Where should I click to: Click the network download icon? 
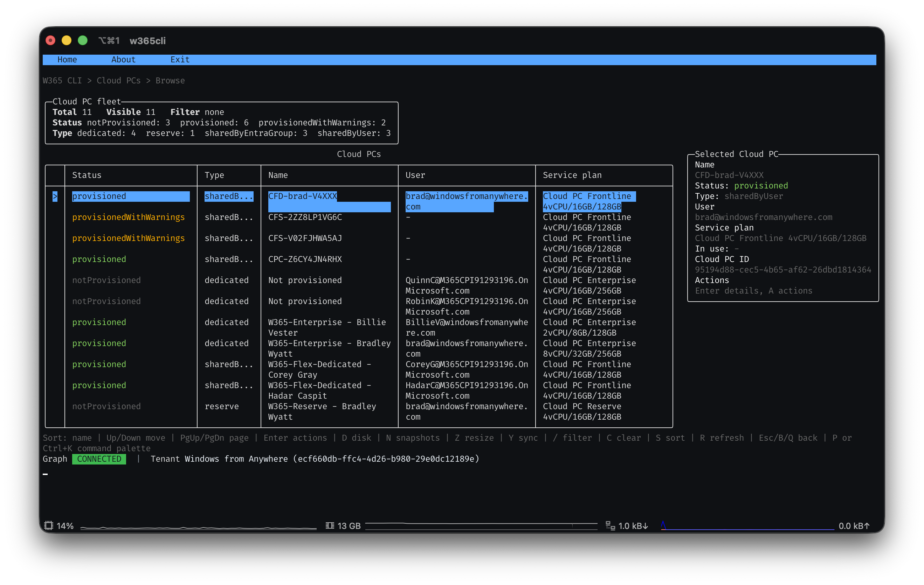(x=610, y=525)
